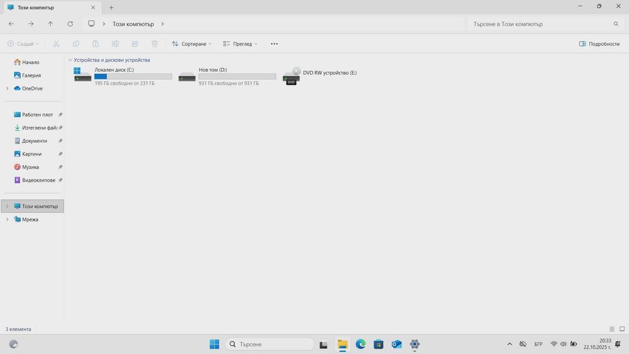629x354 pixels.
Task: Click the Copy icon in the toolbar
Action: (x=76, y=43)
